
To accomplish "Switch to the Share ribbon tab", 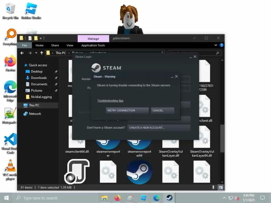I will pos(55,45).
